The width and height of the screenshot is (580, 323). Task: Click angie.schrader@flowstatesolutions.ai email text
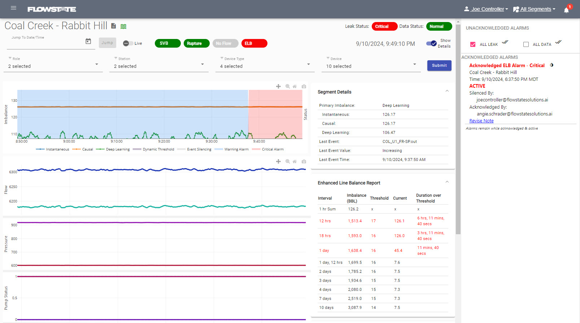pyautogui.click(x=514, y=114)
